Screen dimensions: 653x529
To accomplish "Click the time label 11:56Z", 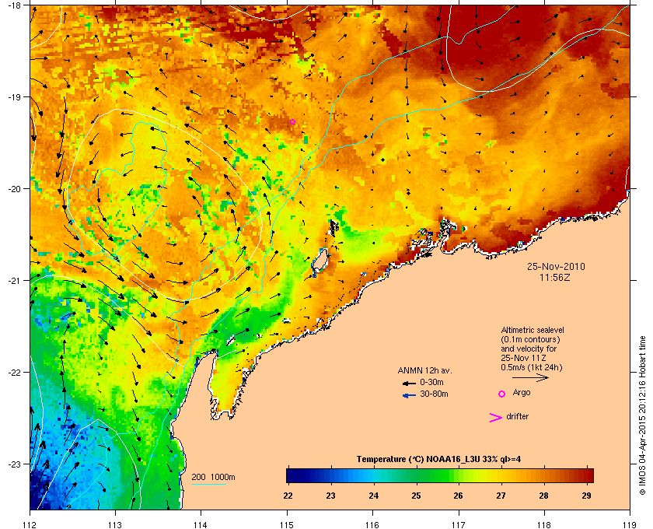I will 555,277.
